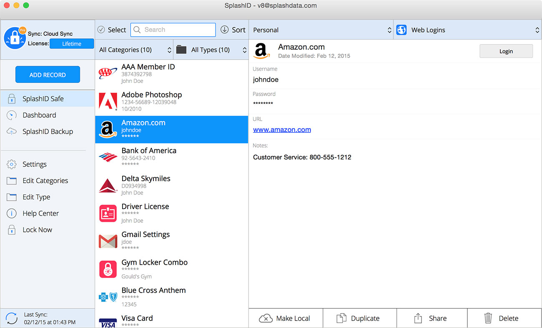Click the Settings gear icon
Image resolution: width=542 pixels, height=328 pixels.
11,164
